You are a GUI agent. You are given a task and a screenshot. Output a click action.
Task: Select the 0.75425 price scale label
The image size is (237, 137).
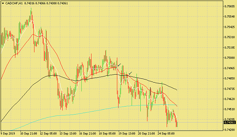[x=229, y=27]
